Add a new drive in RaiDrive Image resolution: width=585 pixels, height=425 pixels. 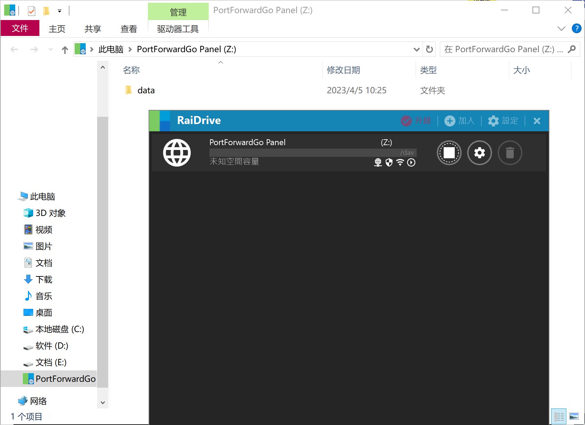click(459, 121)
